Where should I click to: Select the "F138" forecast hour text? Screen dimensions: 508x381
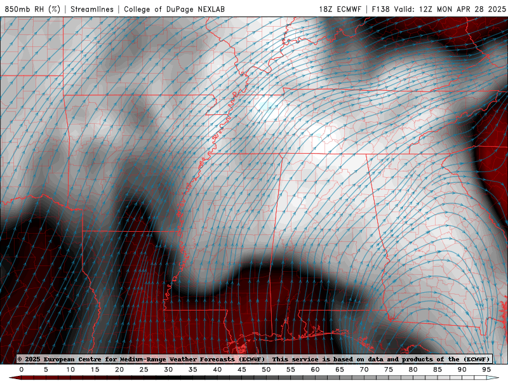[380, 9]
